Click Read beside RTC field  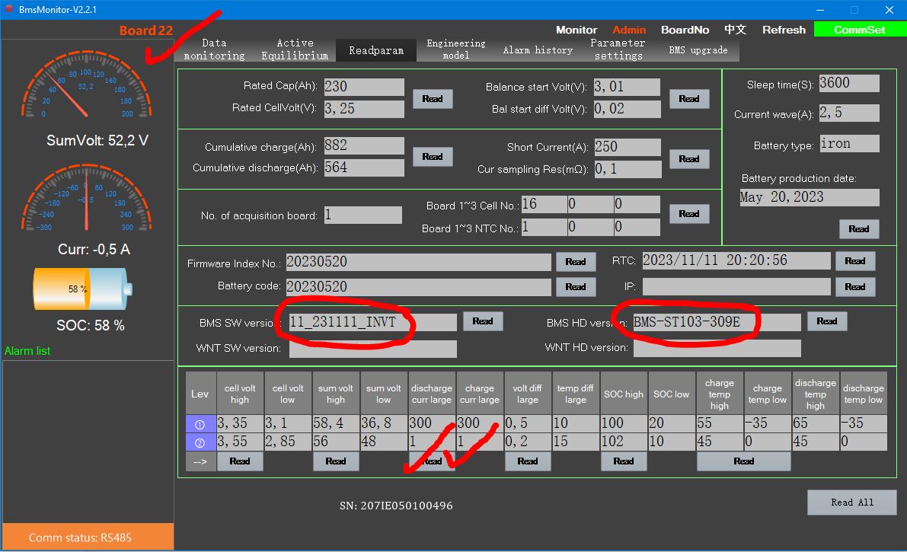(x=854, y=261)
